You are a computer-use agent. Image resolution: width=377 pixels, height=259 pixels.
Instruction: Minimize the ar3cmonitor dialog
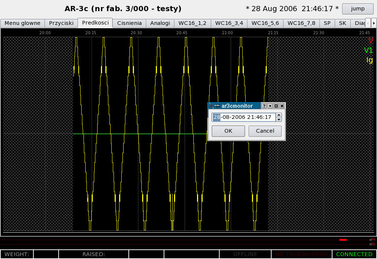[270, 106]
